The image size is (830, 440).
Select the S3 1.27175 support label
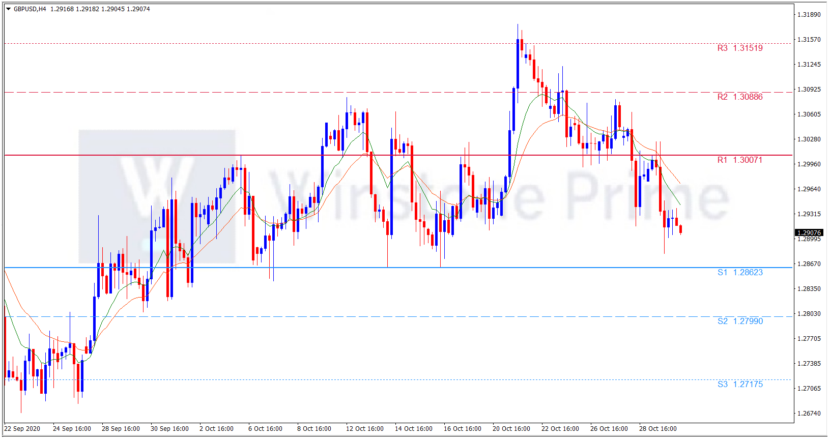[740, 385]
